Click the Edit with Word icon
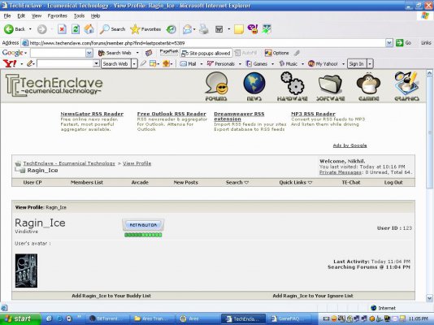Image resolution: width=434 pixels, height=325 pixels. pos(219,29)
